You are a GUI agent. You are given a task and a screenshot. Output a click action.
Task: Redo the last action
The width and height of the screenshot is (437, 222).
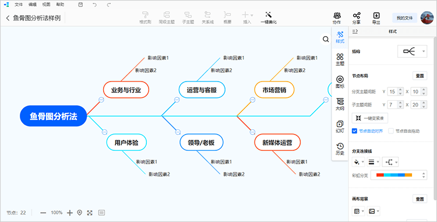pos(109,5)
